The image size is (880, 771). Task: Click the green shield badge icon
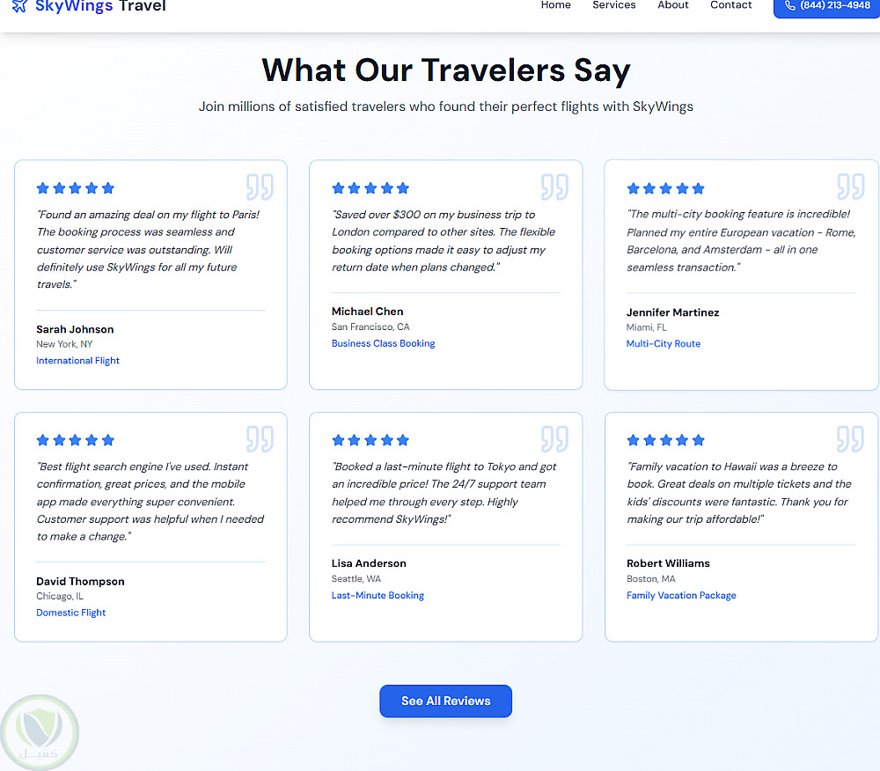click(39, 732)
